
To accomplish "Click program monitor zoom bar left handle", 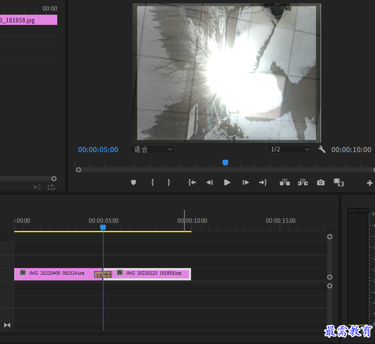I will click(79, 170).
